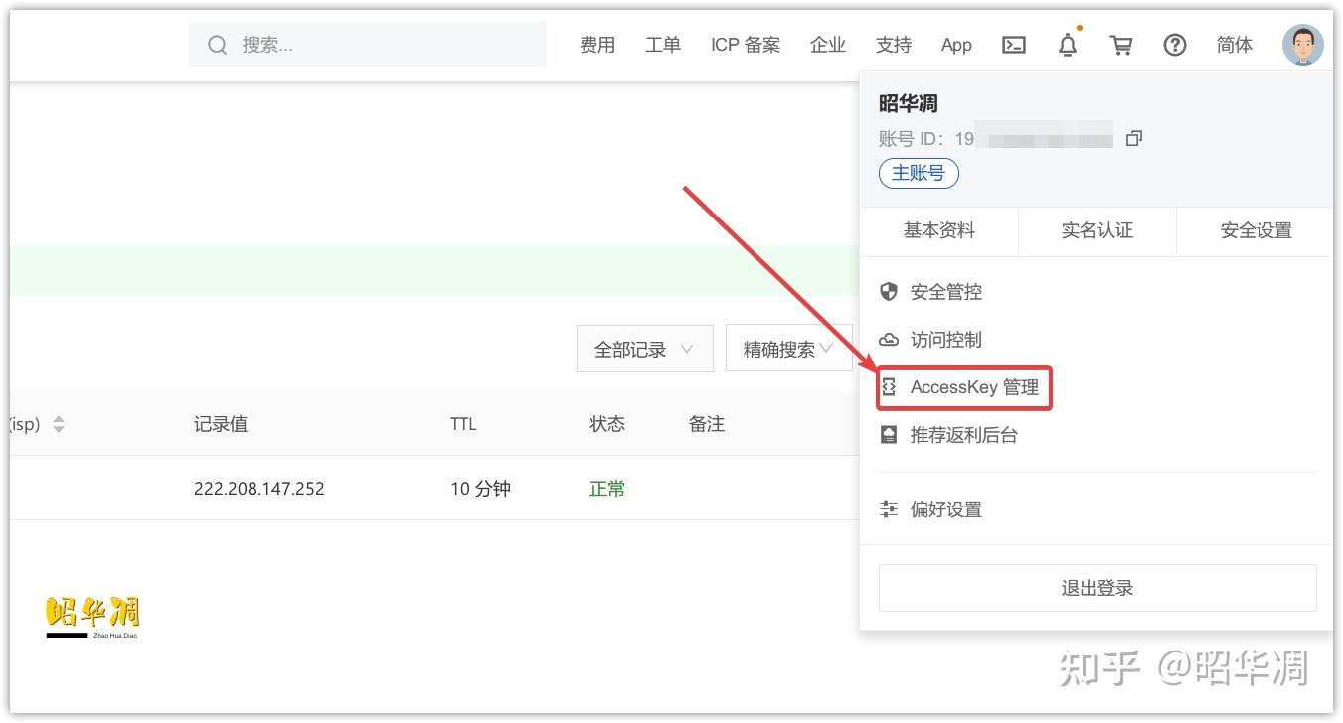Launch the Cloud Shell terminal icon
1343x723 pixels.
1014,45
